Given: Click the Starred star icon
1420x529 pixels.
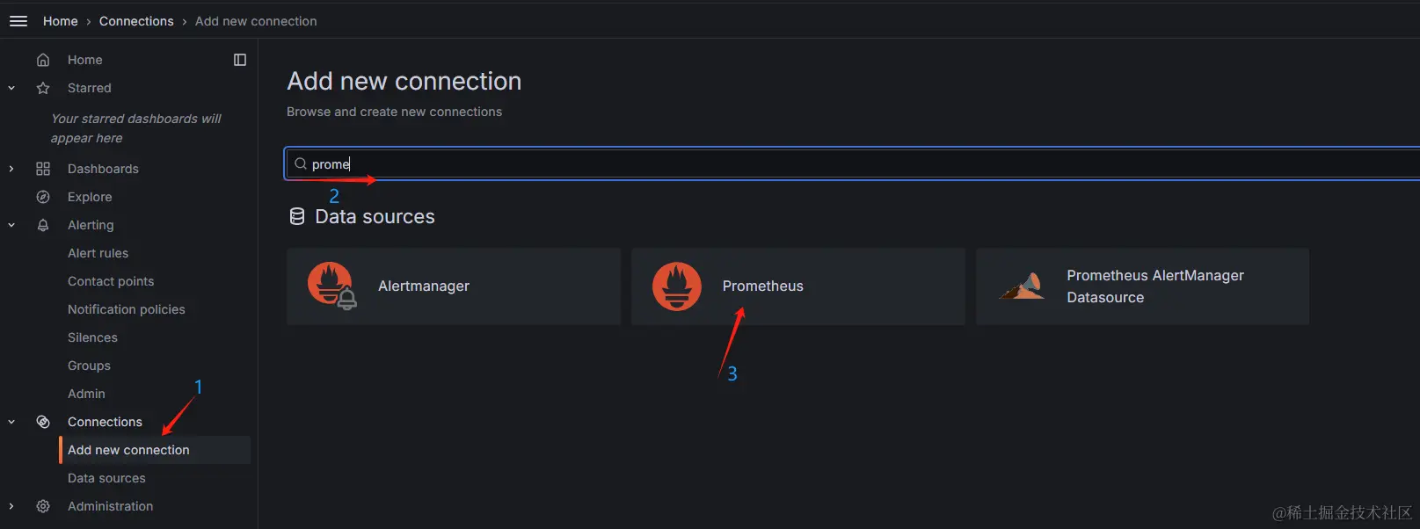Looking at the screenshot, I should tap(43, 88).
